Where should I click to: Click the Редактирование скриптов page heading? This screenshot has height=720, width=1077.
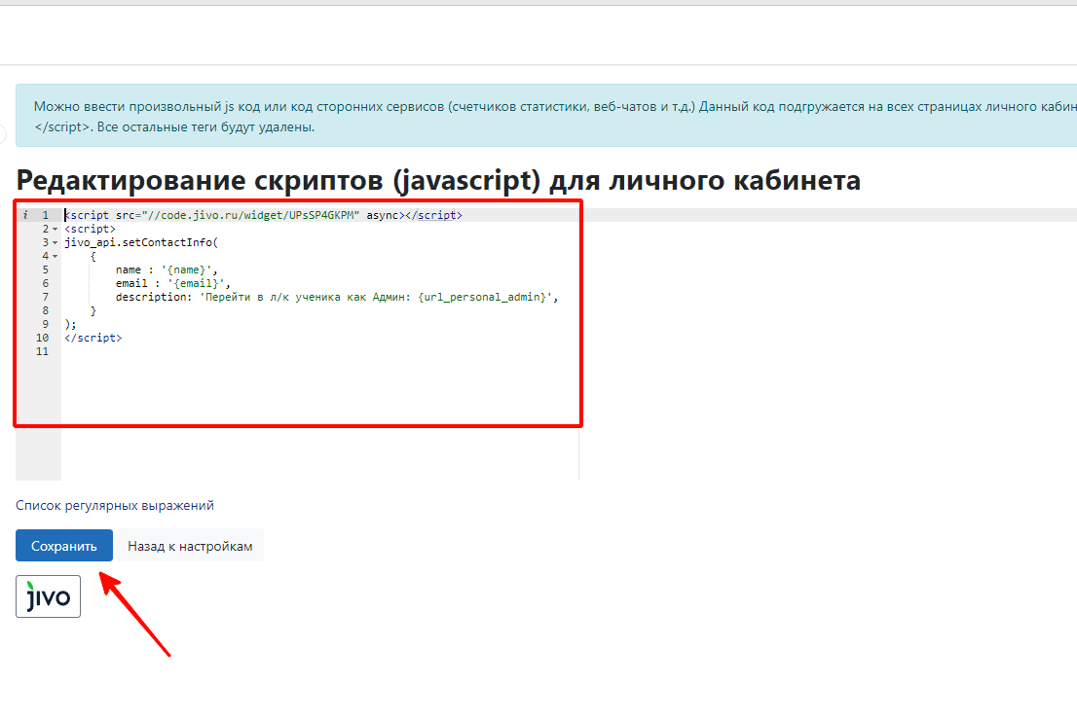tap(438, 180)
